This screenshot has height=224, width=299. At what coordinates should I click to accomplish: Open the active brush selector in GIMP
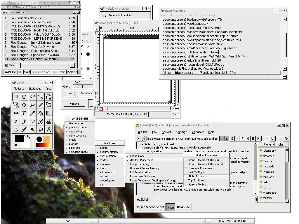coord(39,139)
